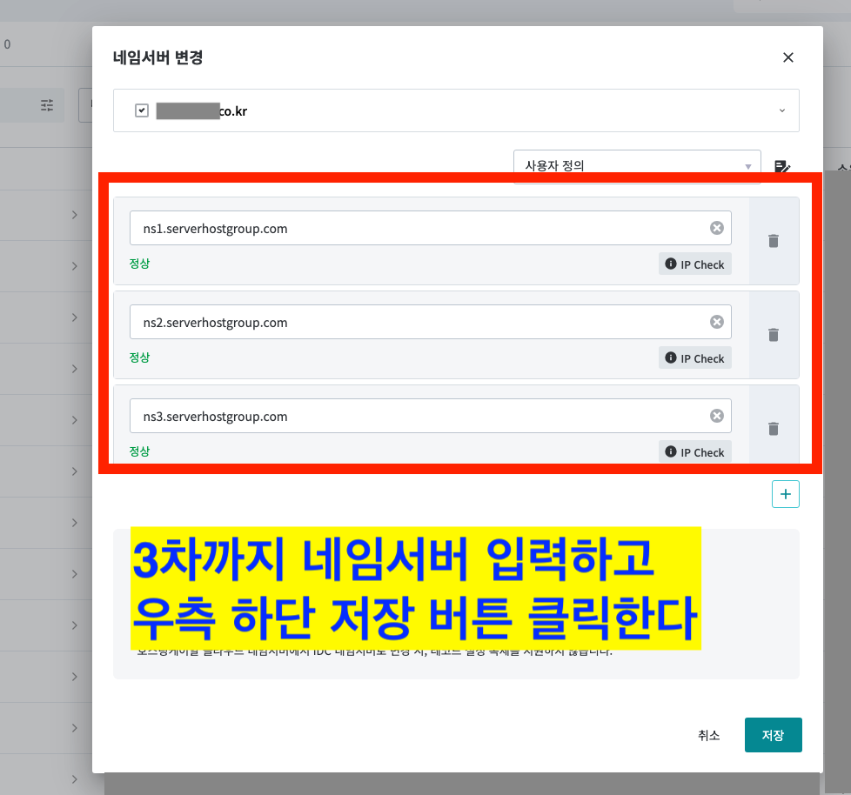Run IP Check for ns3.serverhostgroup.com
The width and height of the screenshot is (851, 795).
[694, 451]
